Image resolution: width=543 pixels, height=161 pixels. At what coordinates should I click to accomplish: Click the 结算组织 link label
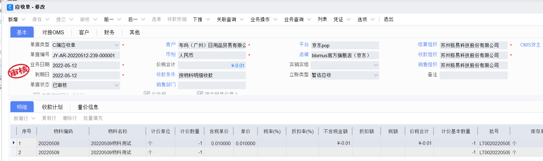coord(428,45)
